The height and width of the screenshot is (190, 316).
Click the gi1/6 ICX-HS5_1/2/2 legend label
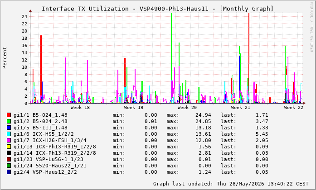(44, 134)
